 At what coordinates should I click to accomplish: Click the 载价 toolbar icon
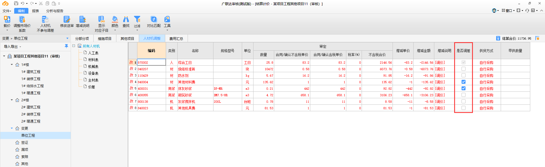(x=7, y=20)
